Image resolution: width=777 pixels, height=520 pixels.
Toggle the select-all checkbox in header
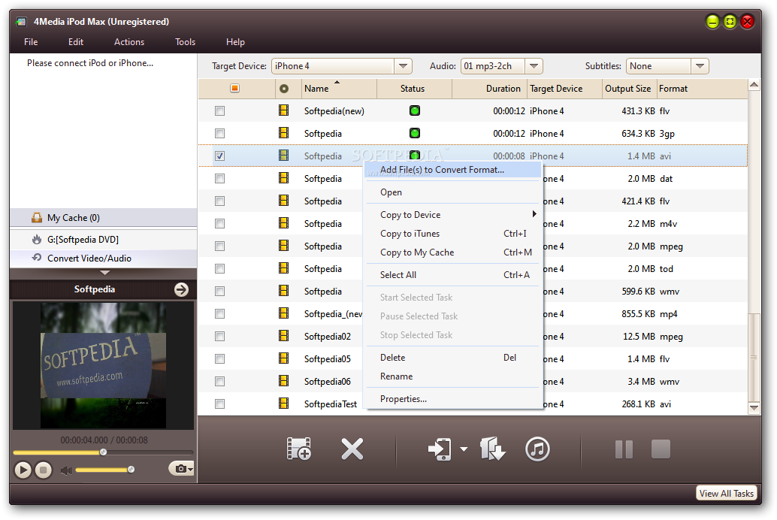pos(235,88)
